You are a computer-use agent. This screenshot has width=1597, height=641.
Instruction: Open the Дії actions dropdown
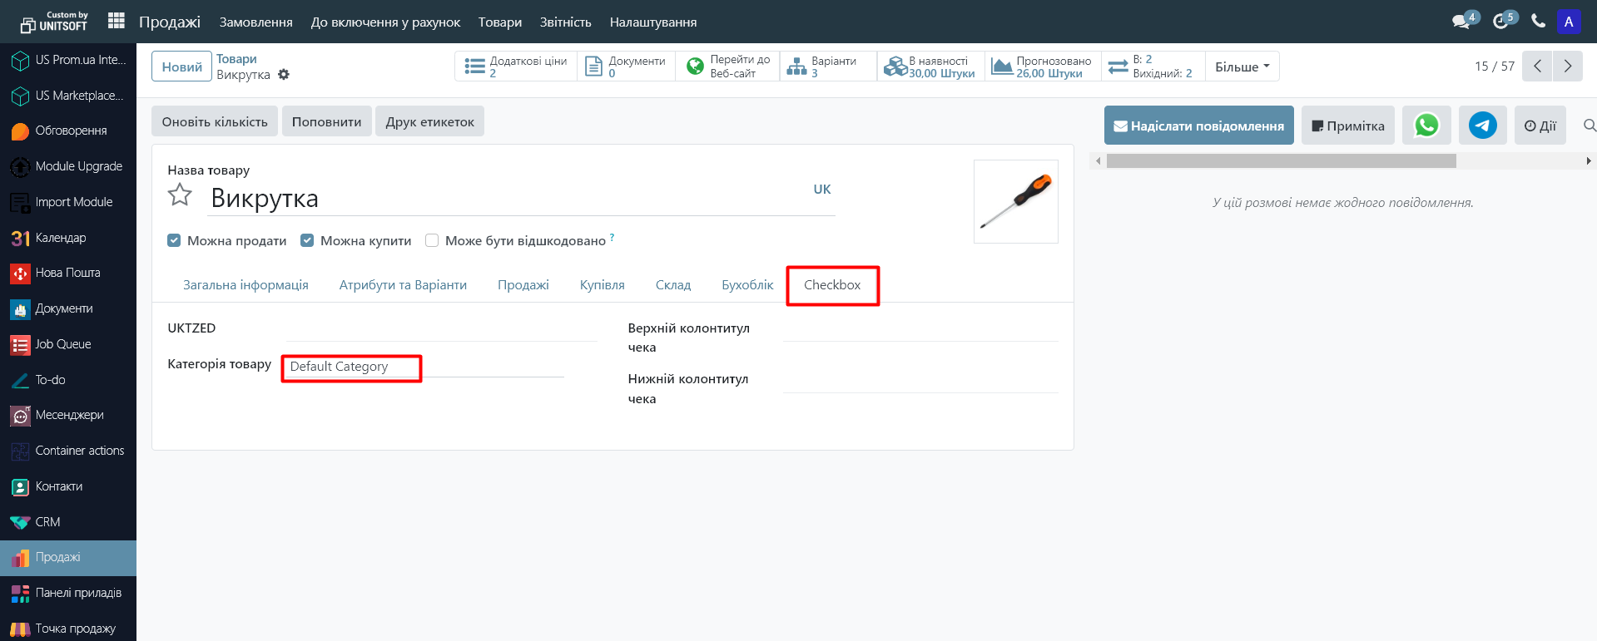[x=1540, y=126]
